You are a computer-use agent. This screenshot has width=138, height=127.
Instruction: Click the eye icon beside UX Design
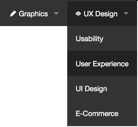pos(78,14)
